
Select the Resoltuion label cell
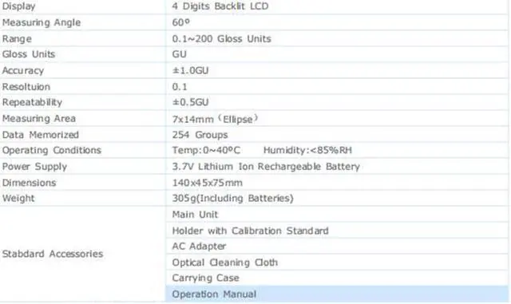click(83, 87)
